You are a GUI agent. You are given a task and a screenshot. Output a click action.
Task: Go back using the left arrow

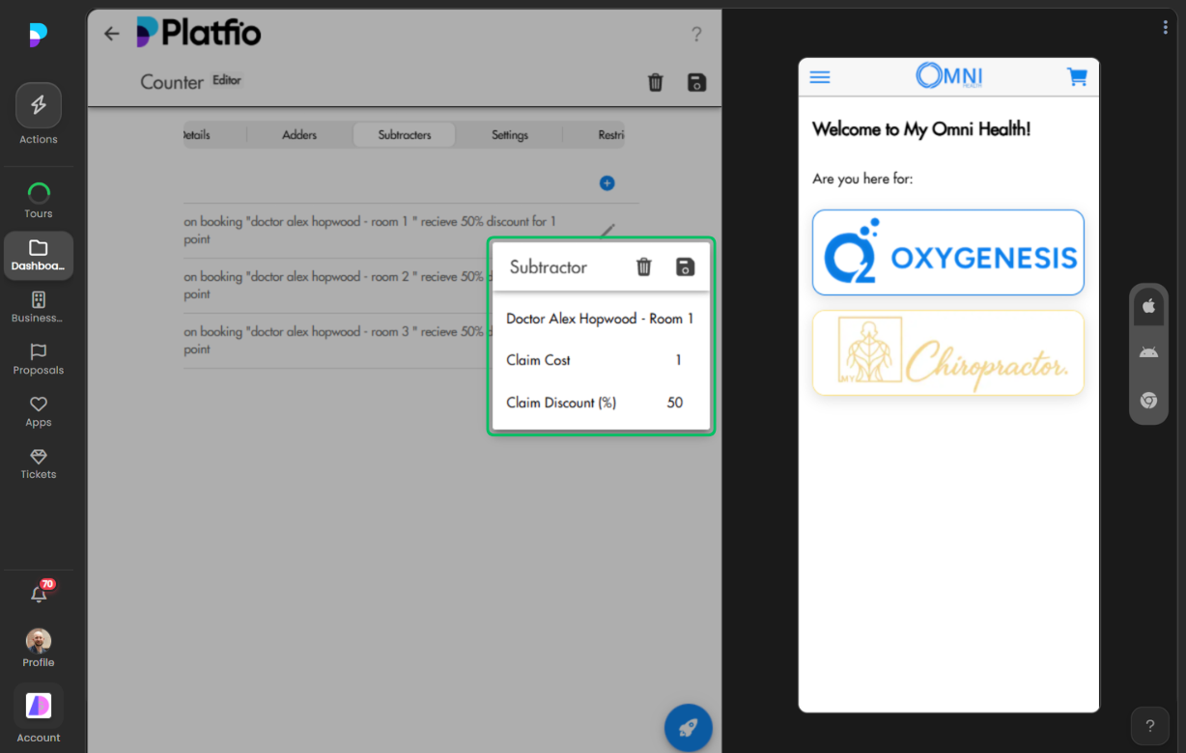tap(112, 34)
